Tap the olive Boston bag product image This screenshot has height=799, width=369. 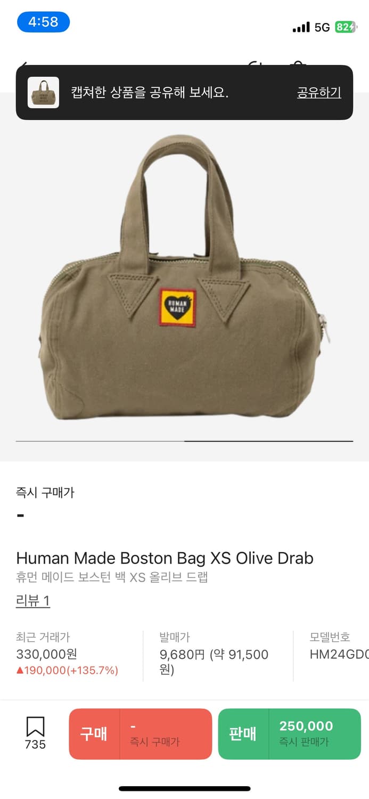tap(184, 277)
